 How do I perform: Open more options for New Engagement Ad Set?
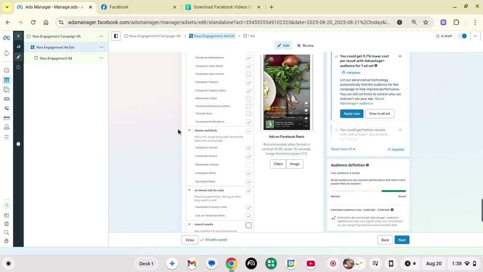(101, 47)
